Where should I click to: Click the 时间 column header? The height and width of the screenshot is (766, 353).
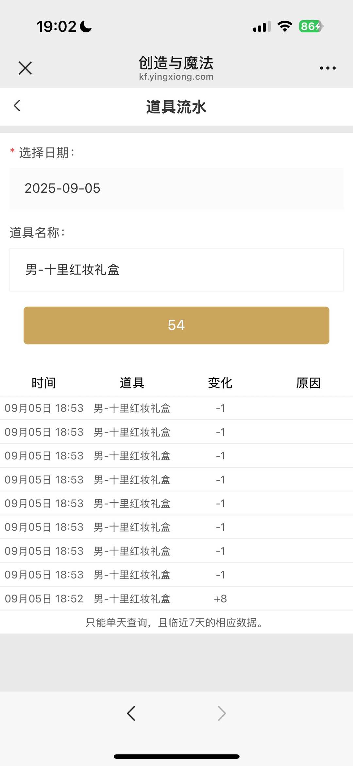tap(44, 383)
